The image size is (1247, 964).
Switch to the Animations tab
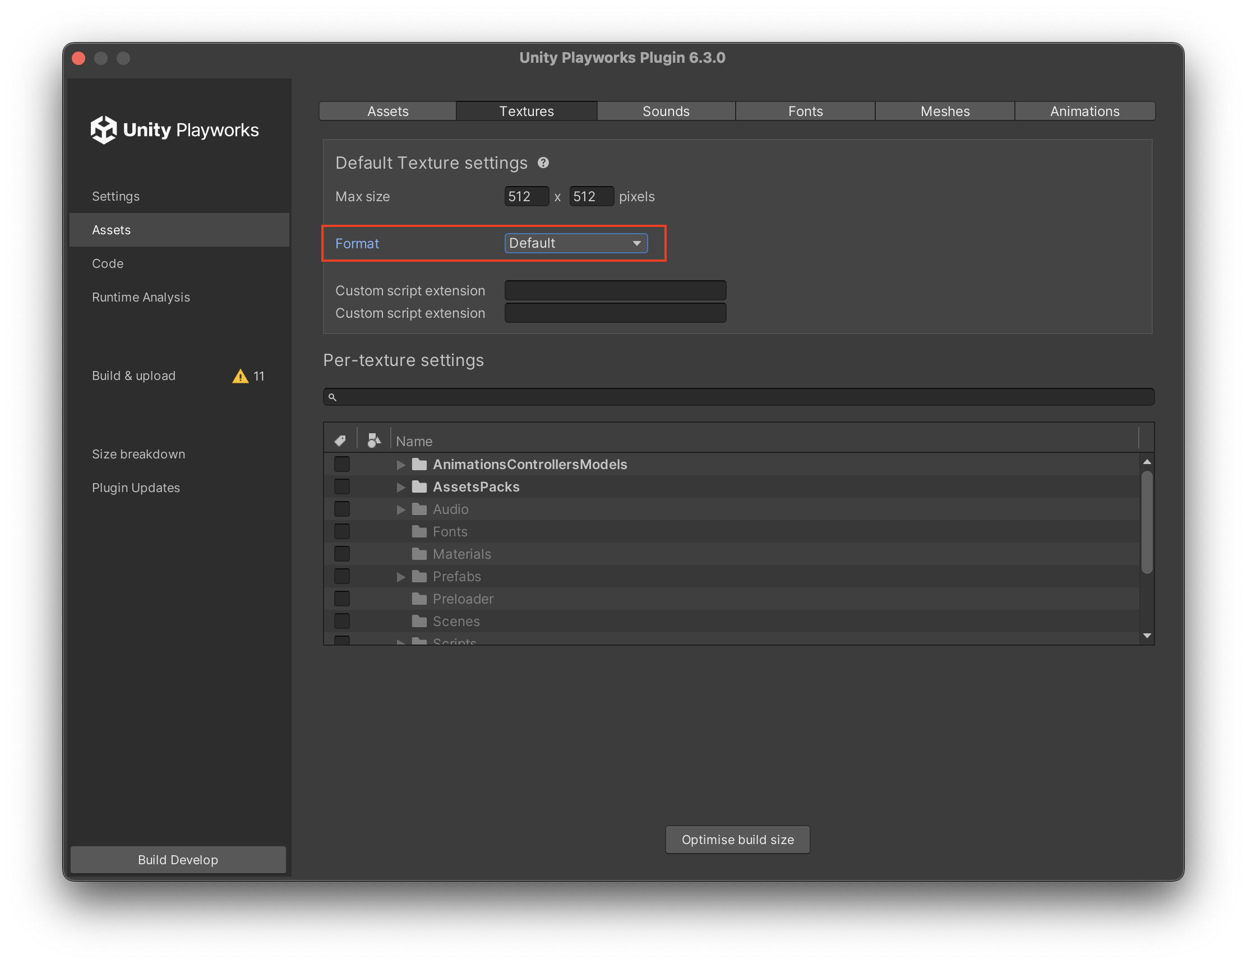(1085, 112)
